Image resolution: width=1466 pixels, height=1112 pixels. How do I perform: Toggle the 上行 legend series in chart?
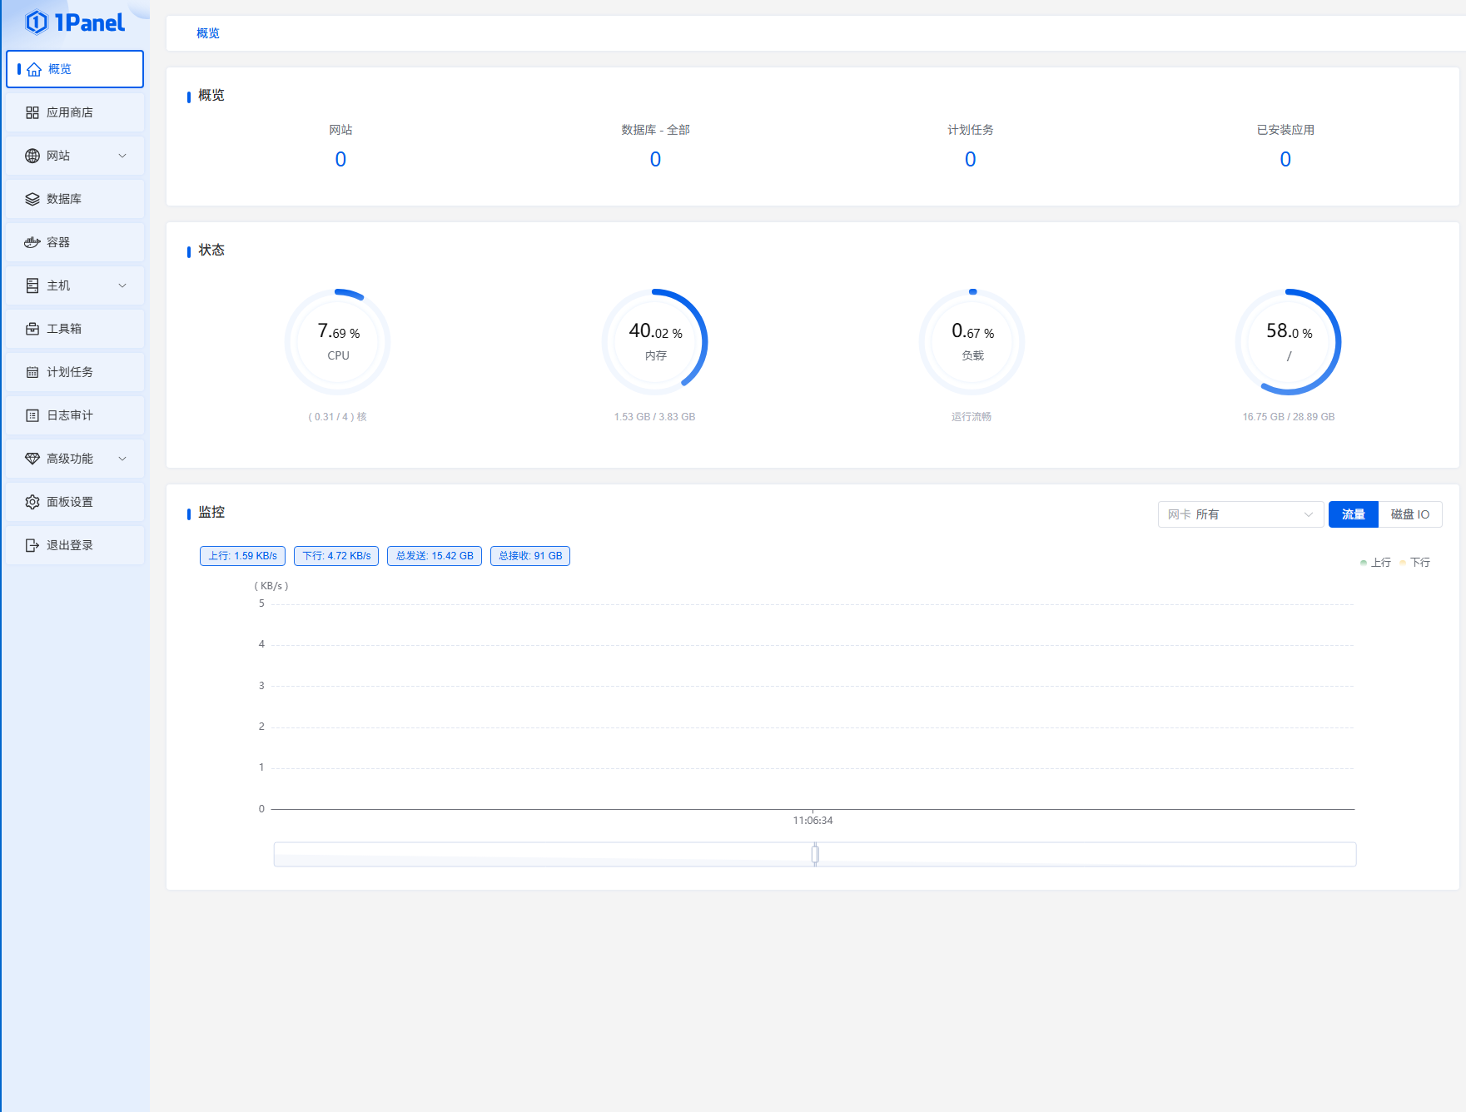point(1375,563)
